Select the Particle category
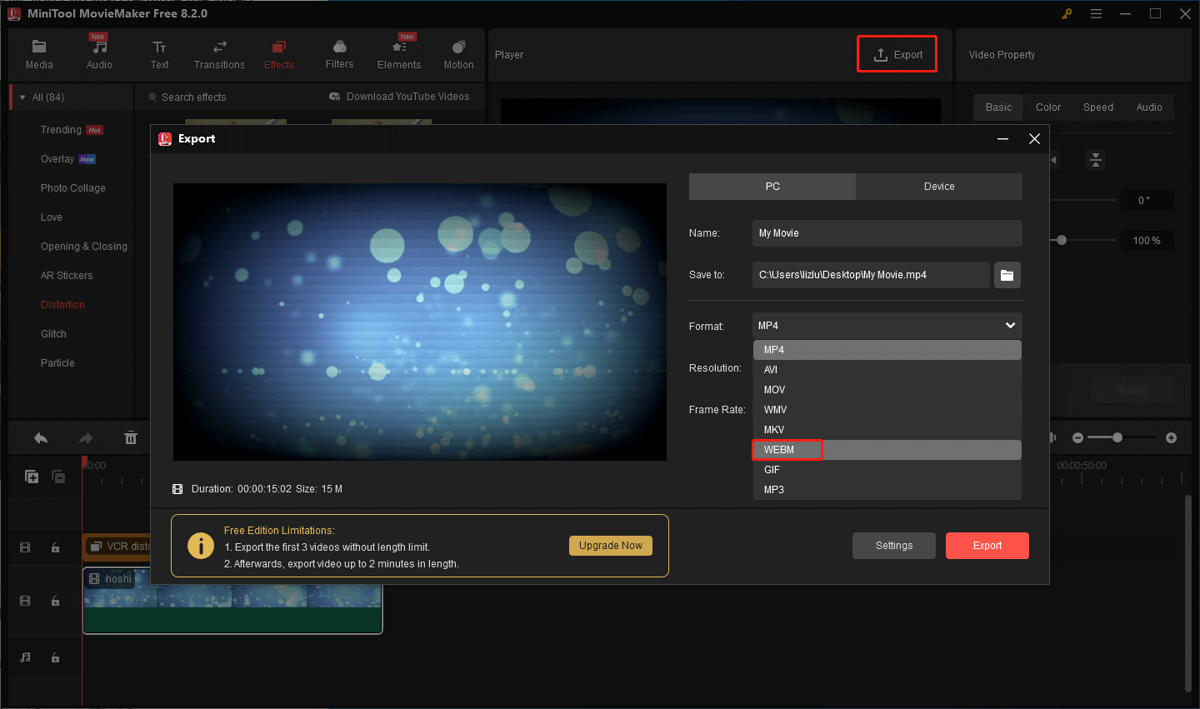 pyautogui.click(x=57, y=363)
